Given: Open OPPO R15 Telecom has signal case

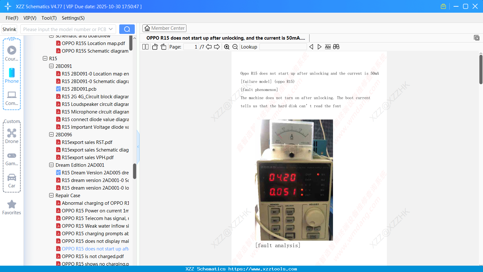Looking at the screenshot, I should [92, 218].
